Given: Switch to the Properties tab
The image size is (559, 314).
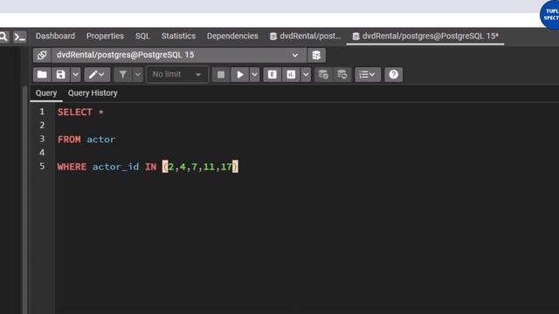Looking at the screenshot, I should (x=105, y=36).
